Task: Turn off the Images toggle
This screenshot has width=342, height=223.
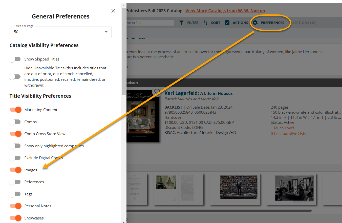Action: (15, 170)
